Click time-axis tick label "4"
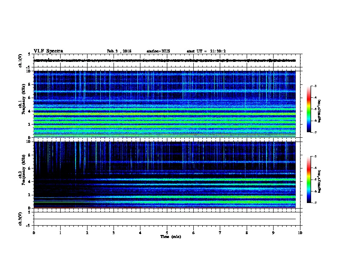The image size is (338, 261). (140, 233)
